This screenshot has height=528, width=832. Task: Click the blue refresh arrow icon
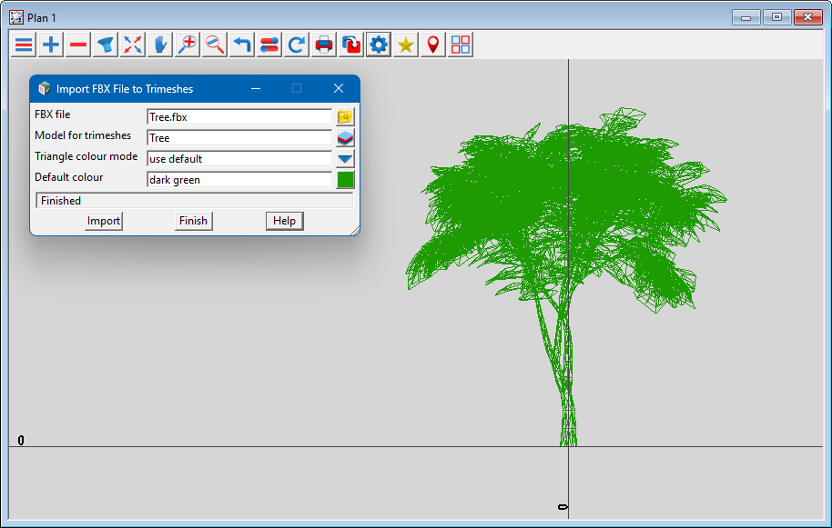[297, 45]
